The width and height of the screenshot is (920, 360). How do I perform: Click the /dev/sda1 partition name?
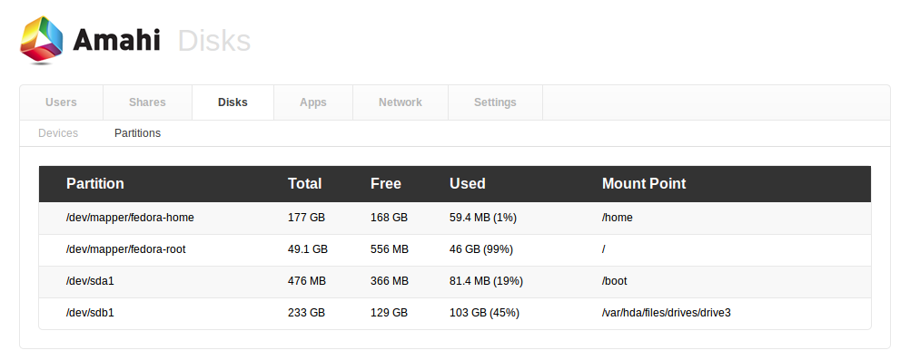(x=90, y=281)
